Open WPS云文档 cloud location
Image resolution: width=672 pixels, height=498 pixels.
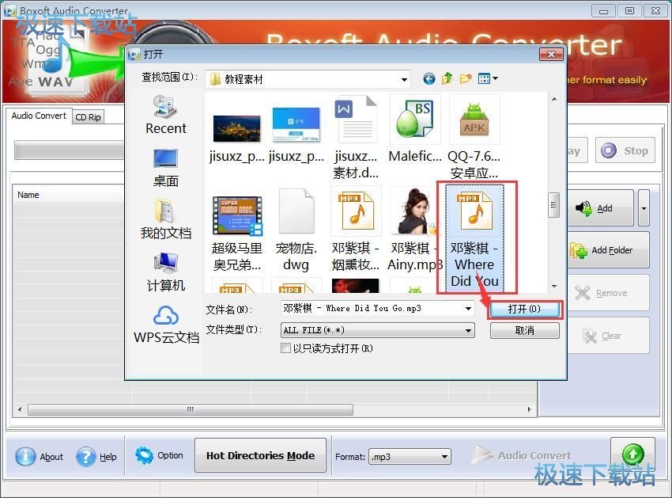[166, 325]
